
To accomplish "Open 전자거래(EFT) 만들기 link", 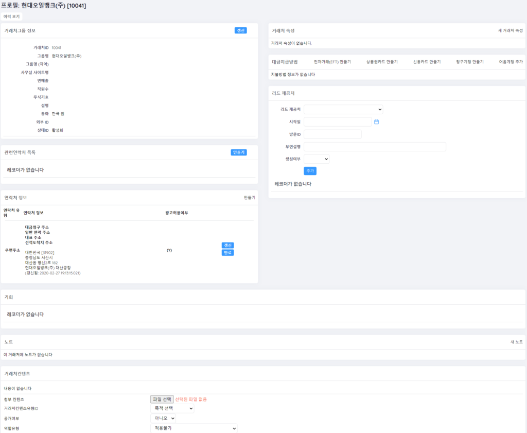I will click(332, 62).
